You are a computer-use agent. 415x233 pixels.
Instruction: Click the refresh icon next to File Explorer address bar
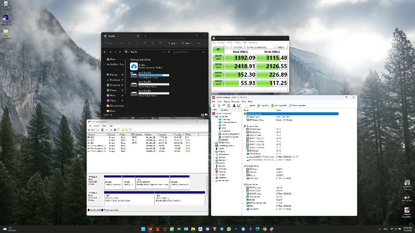click(x=169, y=52)
